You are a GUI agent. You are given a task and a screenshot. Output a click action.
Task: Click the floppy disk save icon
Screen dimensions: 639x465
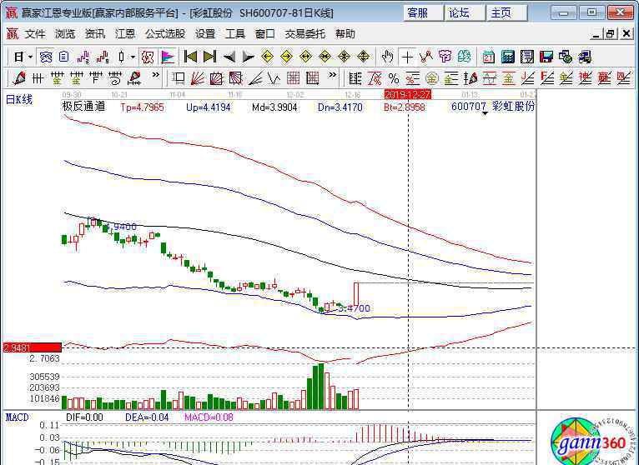(x=546, y=57)
